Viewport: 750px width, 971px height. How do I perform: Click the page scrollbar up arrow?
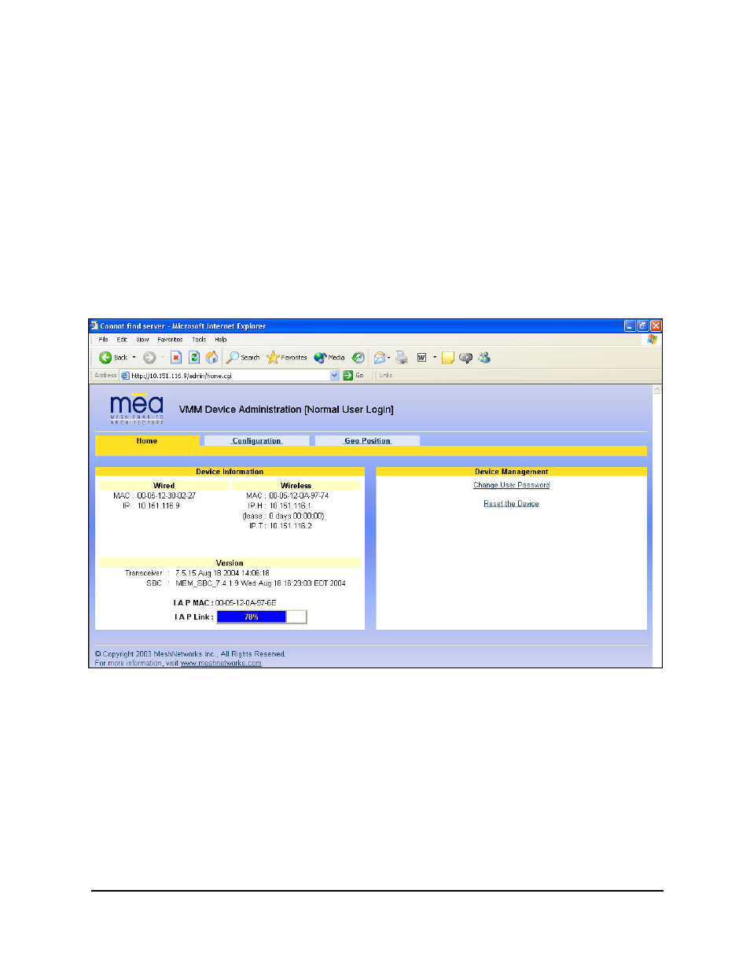(657, 389)
